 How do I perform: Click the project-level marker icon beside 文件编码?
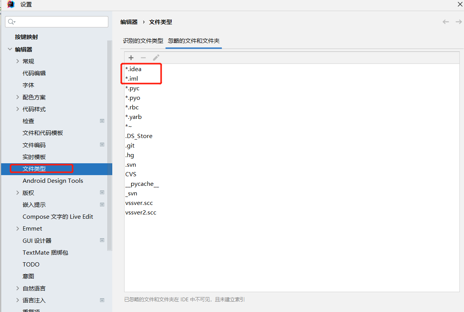click(x=102, y=145)
